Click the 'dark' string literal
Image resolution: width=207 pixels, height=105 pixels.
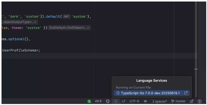coord(14,16)
